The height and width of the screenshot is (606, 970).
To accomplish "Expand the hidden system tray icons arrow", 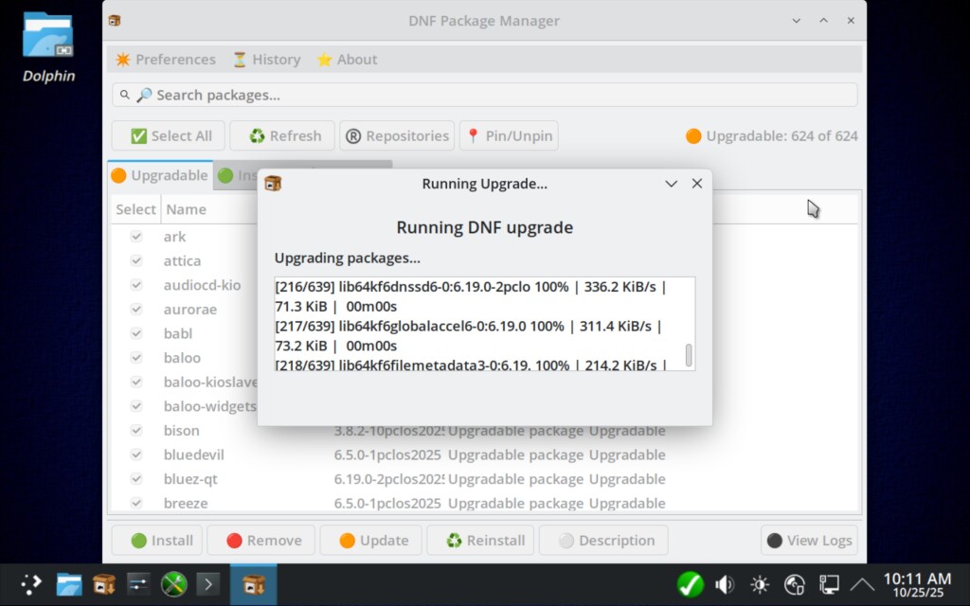I will coord(862,584).
